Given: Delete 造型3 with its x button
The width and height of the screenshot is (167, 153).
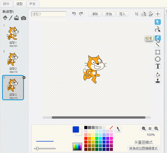Looking at the screenshot, I should [24, 78].
